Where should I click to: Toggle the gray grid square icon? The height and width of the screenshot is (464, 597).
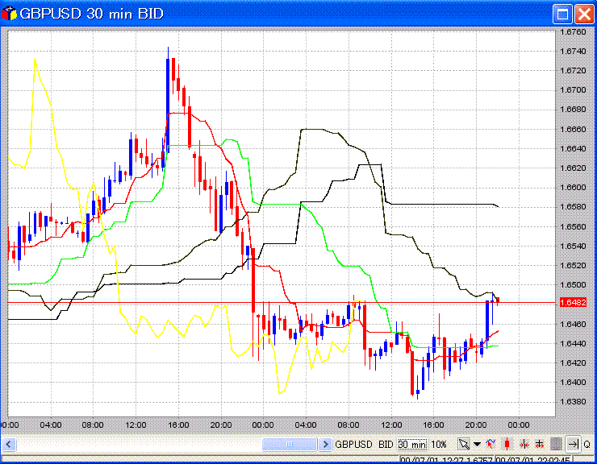click(557, 444)
